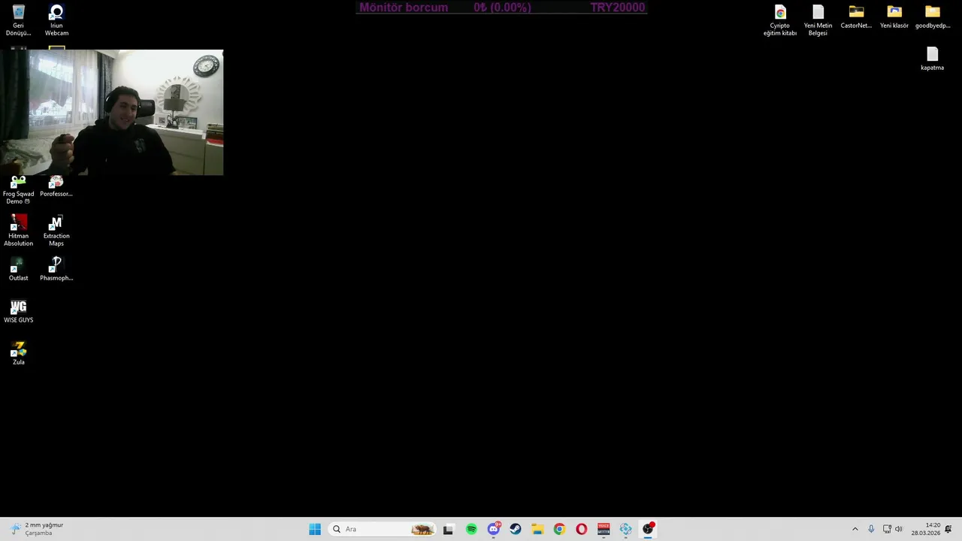Open the volume speaker tray icon
Image resolution: width=962 pixels, height=541 pixels.
[x=899, y=529]
